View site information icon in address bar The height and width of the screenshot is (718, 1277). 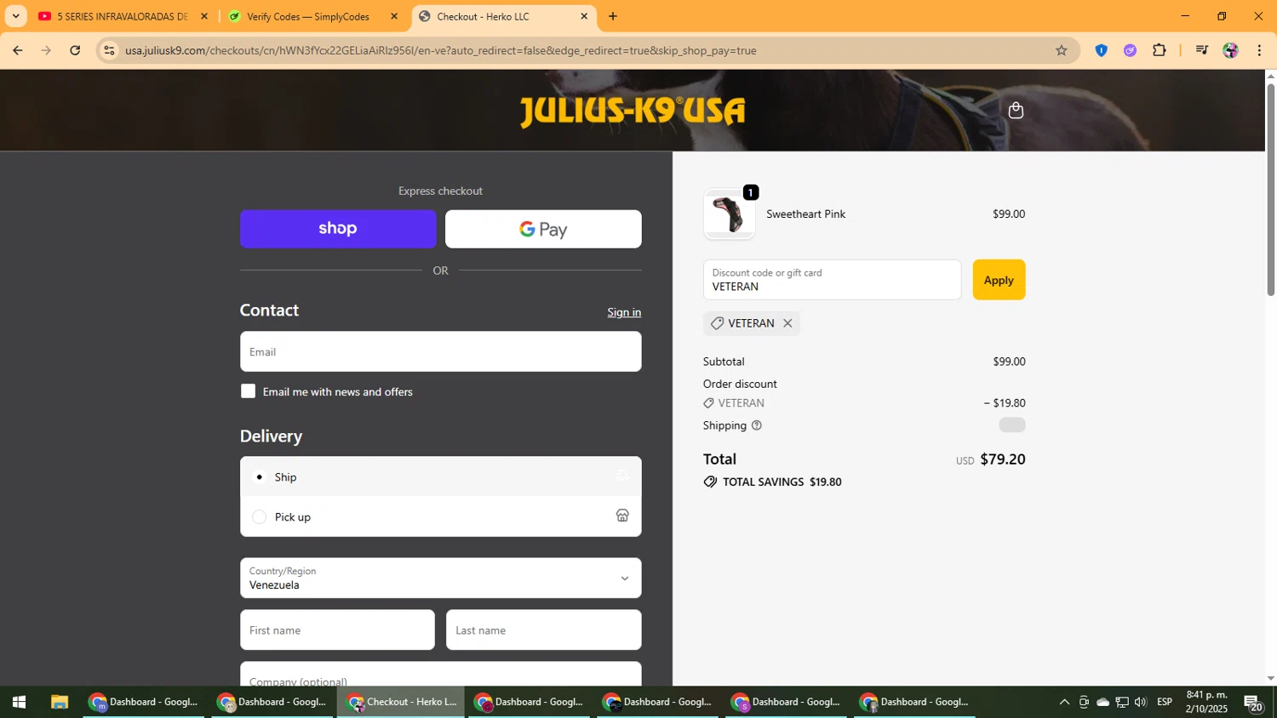click(x=109, y=50)
